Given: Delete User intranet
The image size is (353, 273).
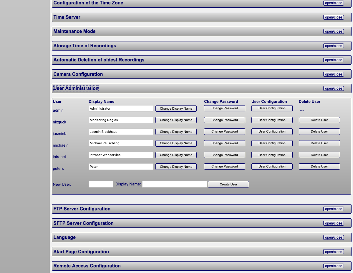Looking at the screenshot, I should click(319, 155).
